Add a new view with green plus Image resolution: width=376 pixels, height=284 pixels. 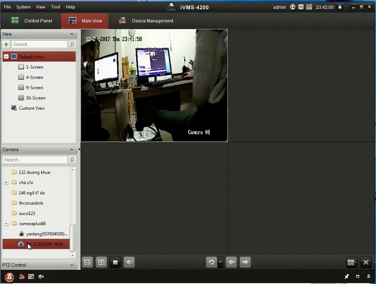point(6,44)
